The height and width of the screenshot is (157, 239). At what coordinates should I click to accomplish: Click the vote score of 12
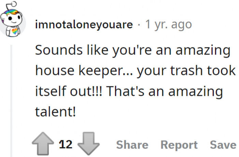point(66,144)
